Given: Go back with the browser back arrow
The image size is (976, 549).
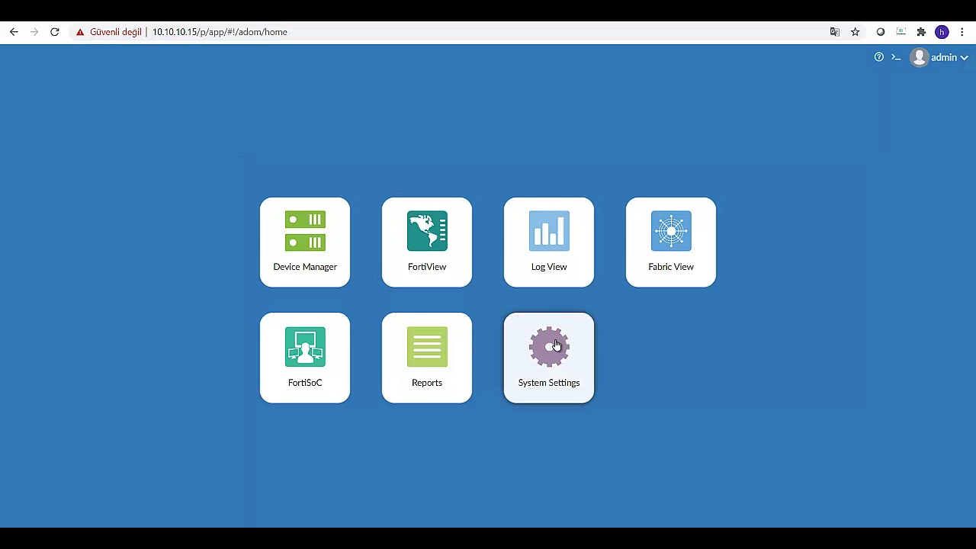Looking at the screenshot, I should pos(14,32).
